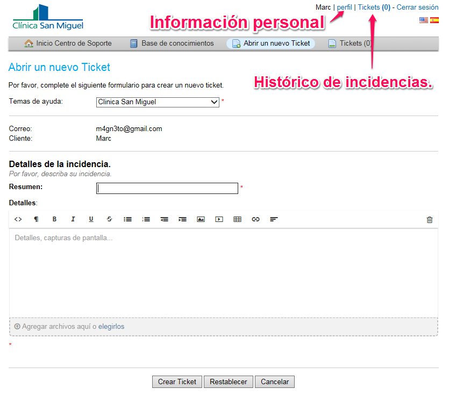Switch language using the Spanish flag
The image size is (449, 403).
434,20
